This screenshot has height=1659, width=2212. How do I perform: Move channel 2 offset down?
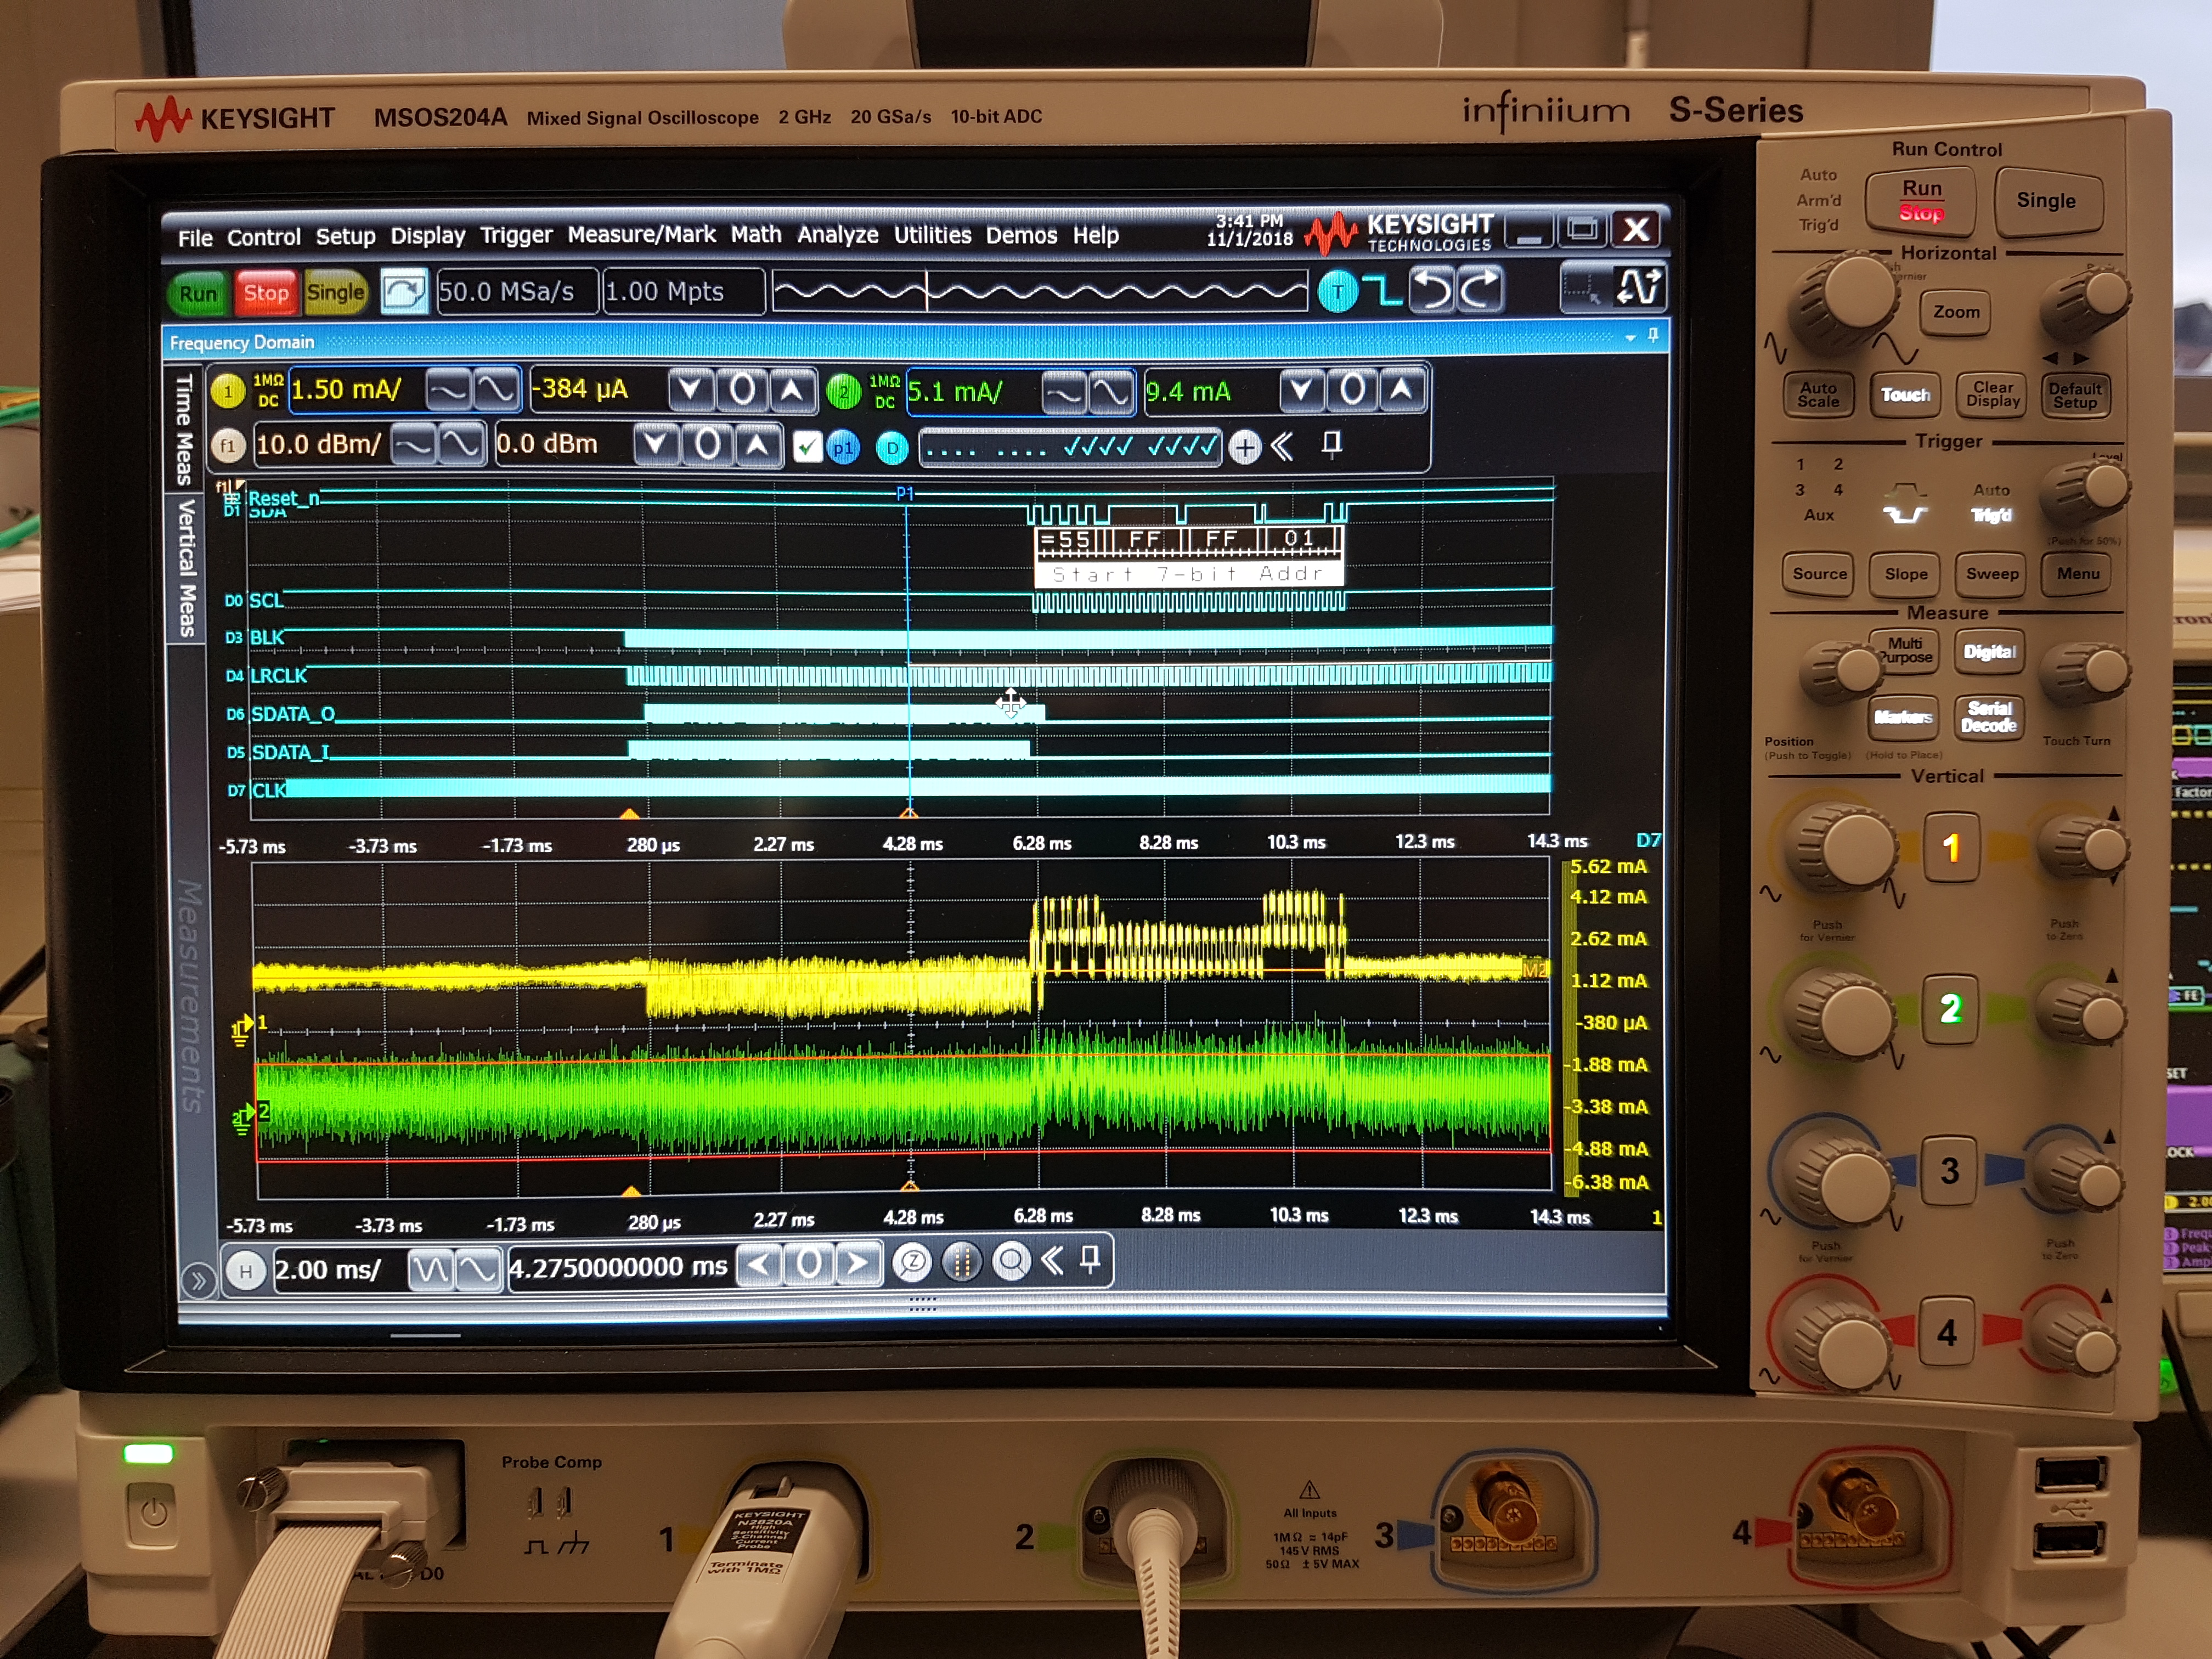pyautogui.click(x=1302, y=389)
